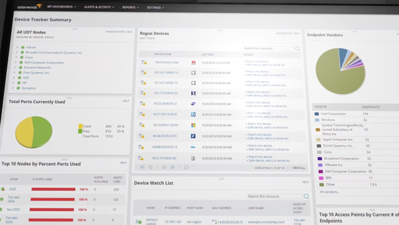Click Dell vendor icon in D4:BE:D9:E5:F9:18 row
The height and width of the screenshot is (225, 399).
coord(193,147)
